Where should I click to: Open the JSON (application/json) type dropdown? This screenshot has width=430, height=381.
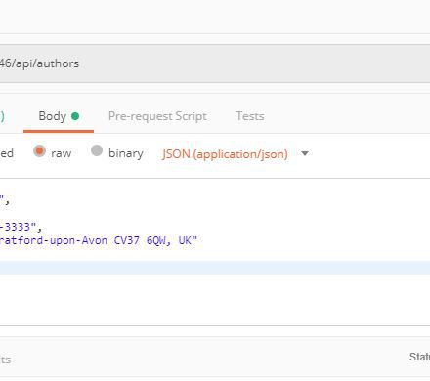click(236, 154)
